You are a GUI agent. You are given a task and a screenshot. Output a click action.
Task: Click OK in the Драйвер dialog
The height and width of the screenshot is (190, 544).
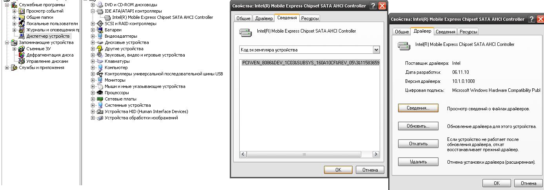click(x=497, y=183)
